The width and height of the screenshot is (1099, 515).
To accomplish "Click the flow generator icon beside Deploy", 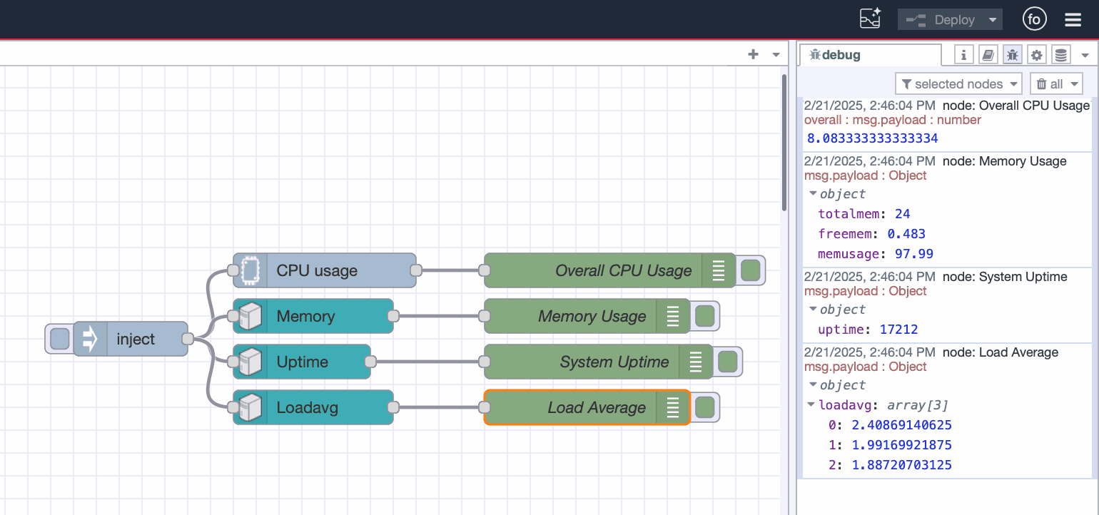I will pyautogui.click(x=870, y=19).
